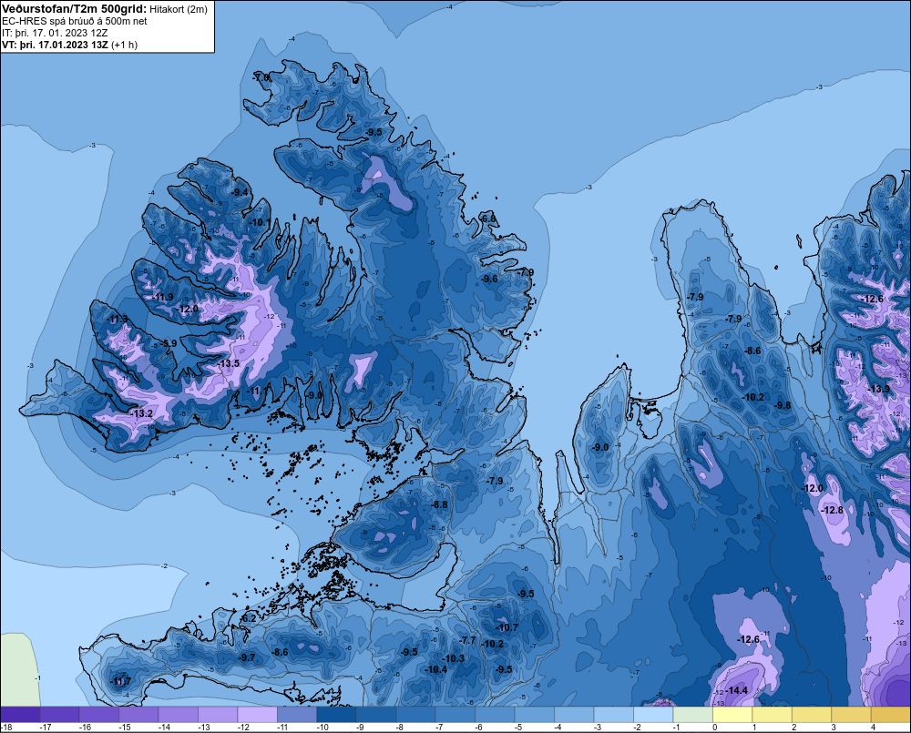This screenshot has width=911, height=733.
Task: Click the -7.7 temperature value
Action: pyautogui.click(x=467, y=640)
